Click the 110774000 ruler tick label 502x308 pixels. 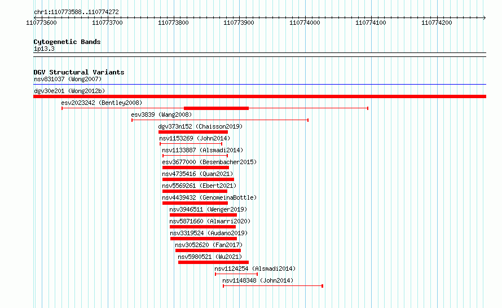(305, 23)
